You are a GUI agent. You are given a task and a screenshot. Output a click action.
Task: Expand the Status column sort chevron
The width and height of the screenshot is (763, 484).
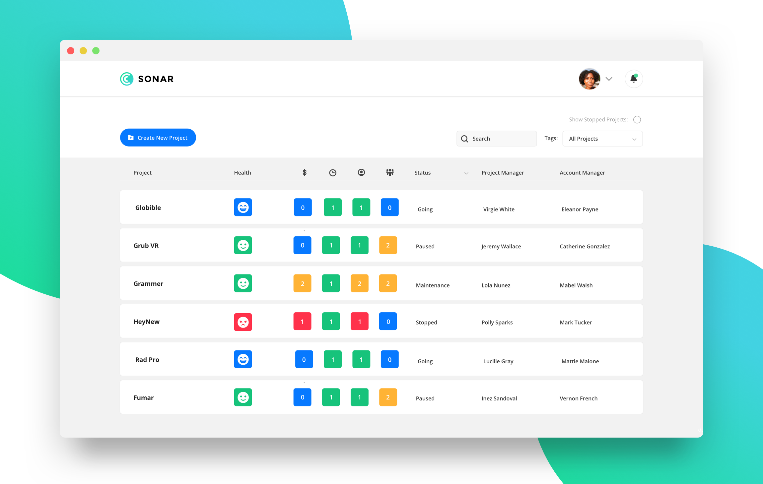pos(466,173)
